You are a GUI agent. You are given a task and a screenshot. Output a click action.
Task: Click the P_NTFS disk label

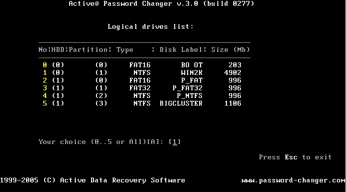pos(190,96)
